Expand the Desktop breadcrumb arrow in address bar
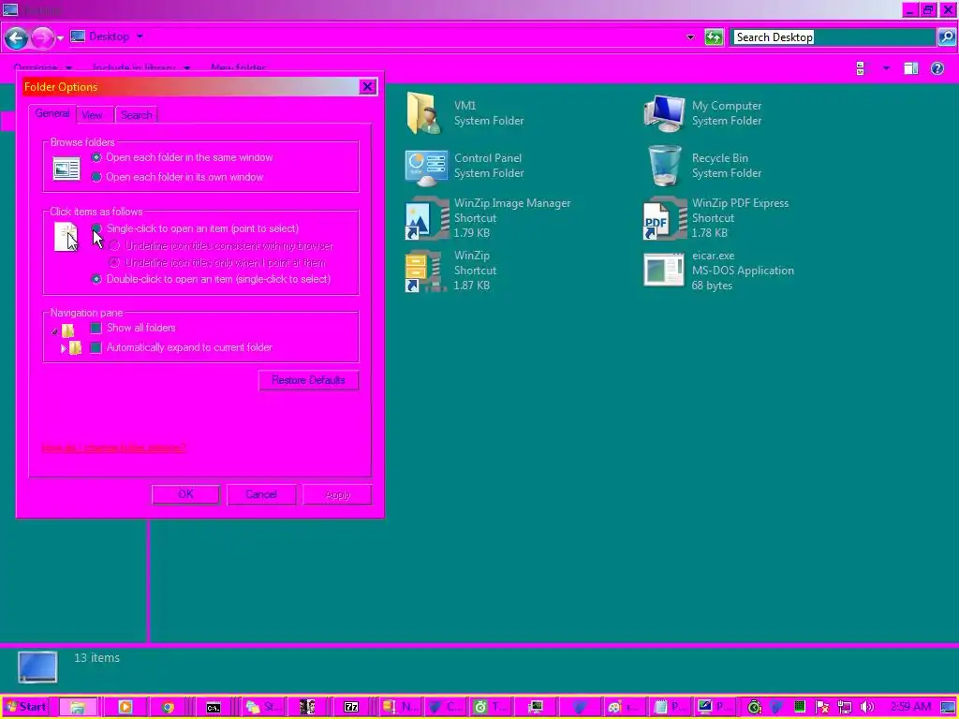Screen dimensions: 959x719 pyautogui.click(x=140, y=37)
